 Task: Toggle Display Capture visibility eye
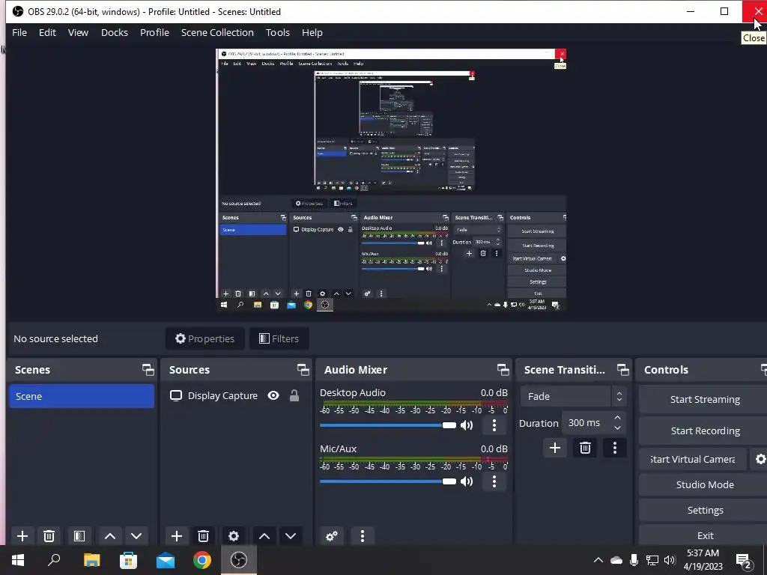point(273,395)
